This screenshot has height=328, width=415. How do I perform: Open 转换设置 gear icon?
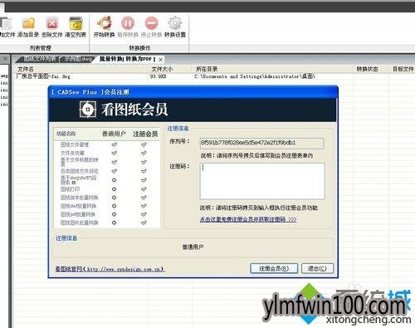pos(175,23)
